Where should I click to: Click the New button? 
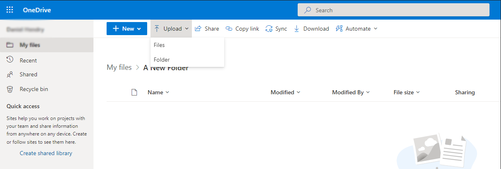[x=127, y=29]
